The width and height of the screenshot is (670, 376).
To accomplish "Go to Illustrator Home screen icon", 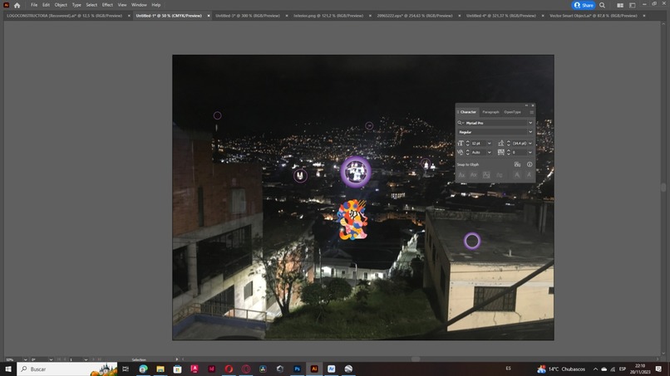I will [17, 5].
